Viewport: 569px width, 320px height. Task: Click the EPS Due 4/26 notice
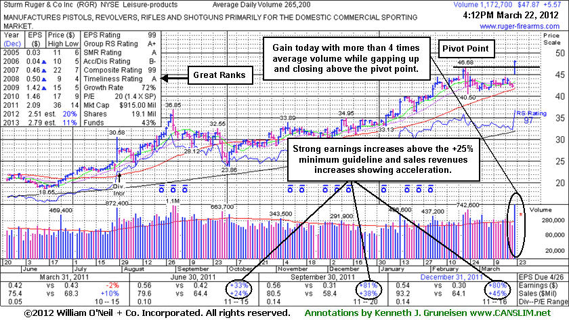541,277
